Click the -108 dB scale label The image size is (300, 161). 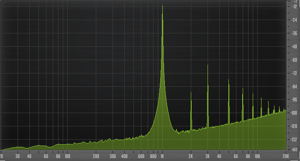point(294,113)
